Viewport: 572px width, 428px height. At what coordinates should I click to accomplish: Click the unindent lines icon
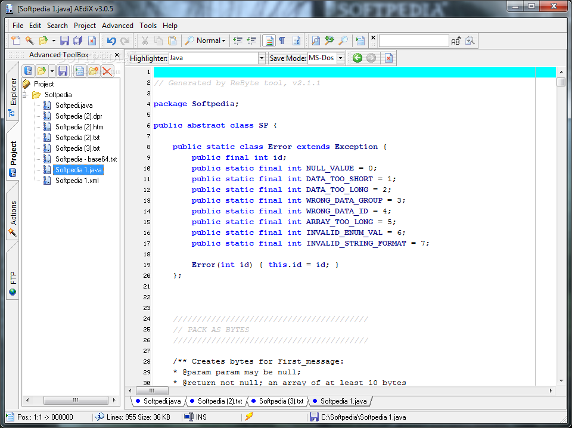click(x=251, y=41)
